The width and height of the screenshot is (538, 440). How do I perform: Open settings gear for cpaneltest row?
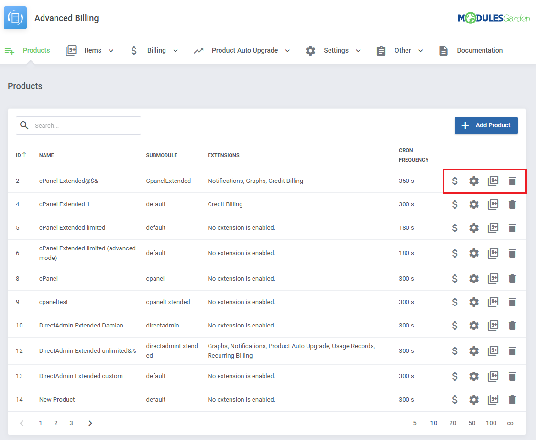(474, 302)
